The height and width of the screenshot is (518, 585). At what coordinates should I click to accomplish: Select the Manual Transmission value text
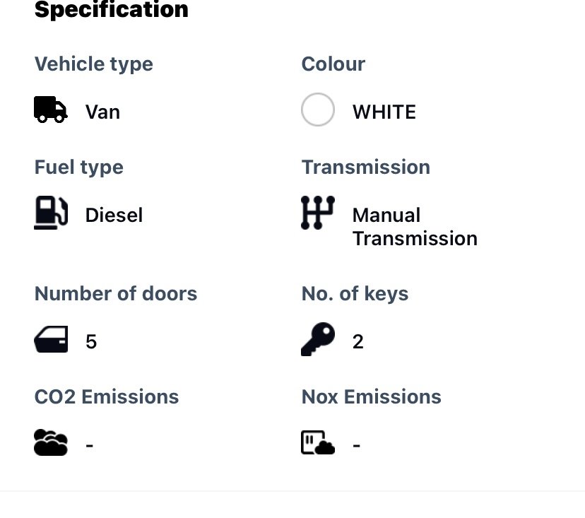coord(415,227)
